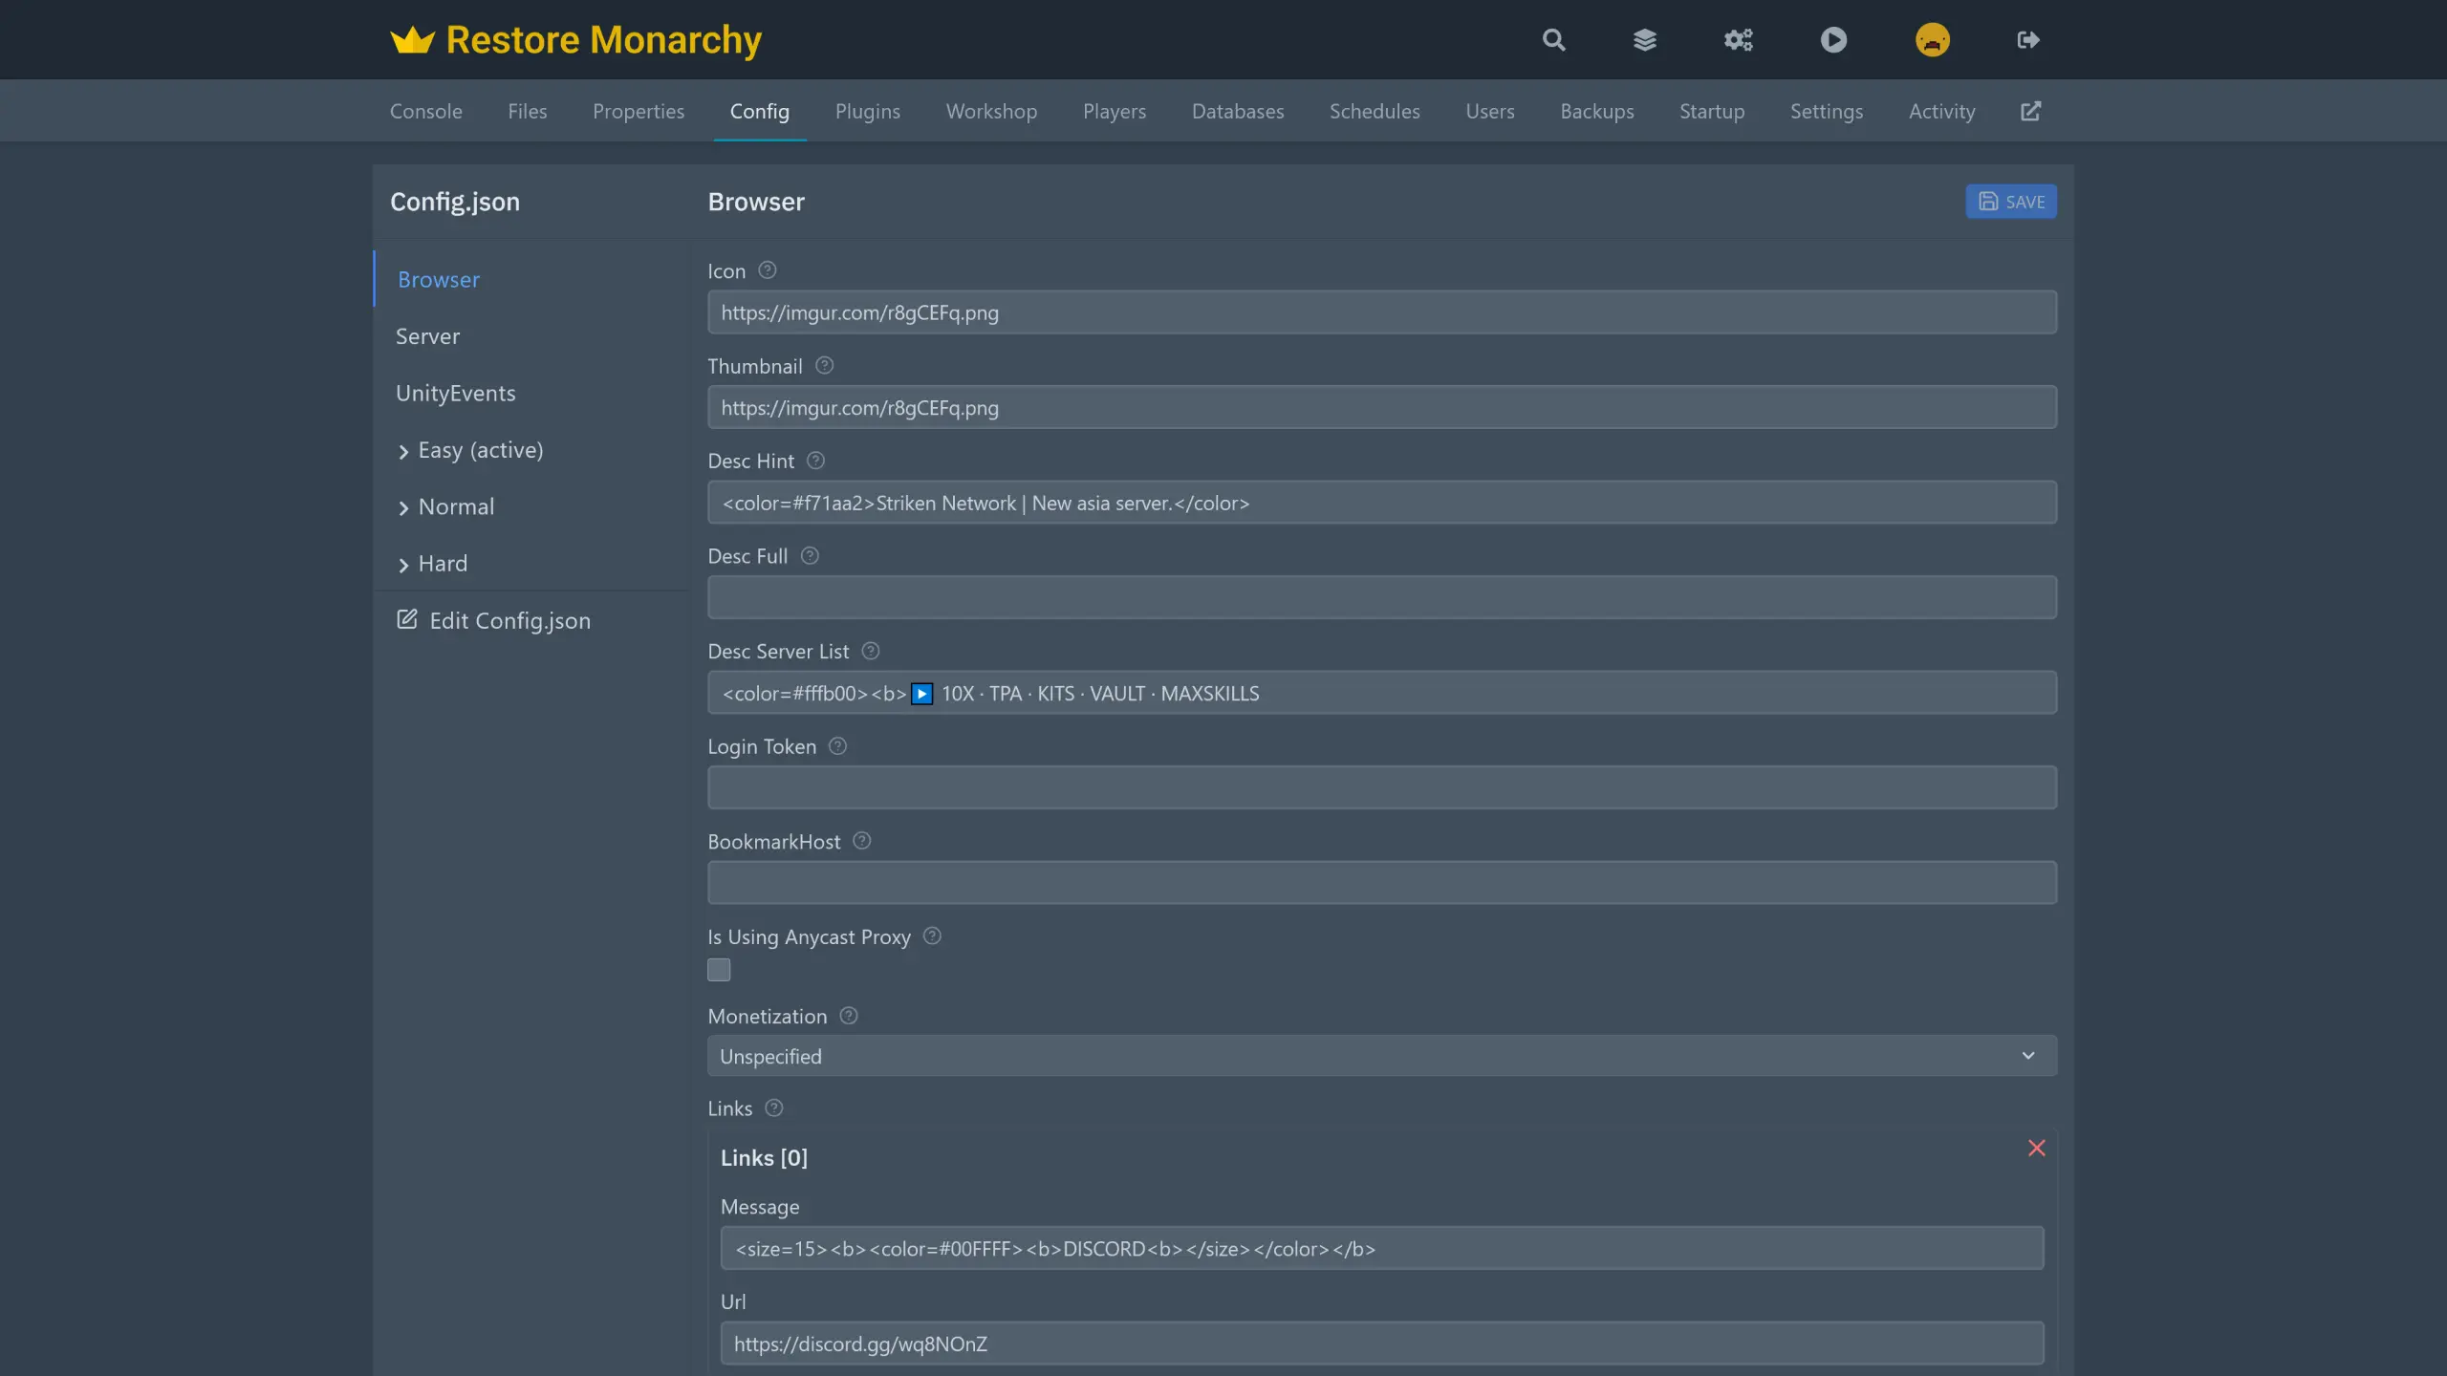Select the Config tab
The height and width of the screenshot is (1376, 2447).
[x=760, y=111]
